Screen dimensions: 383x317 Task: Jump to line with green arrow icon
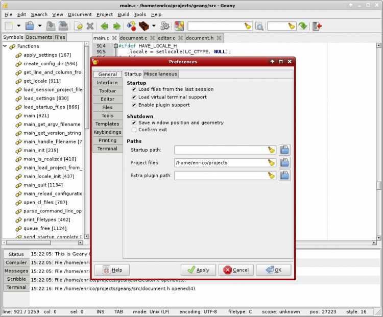click(x=303, y=26)
